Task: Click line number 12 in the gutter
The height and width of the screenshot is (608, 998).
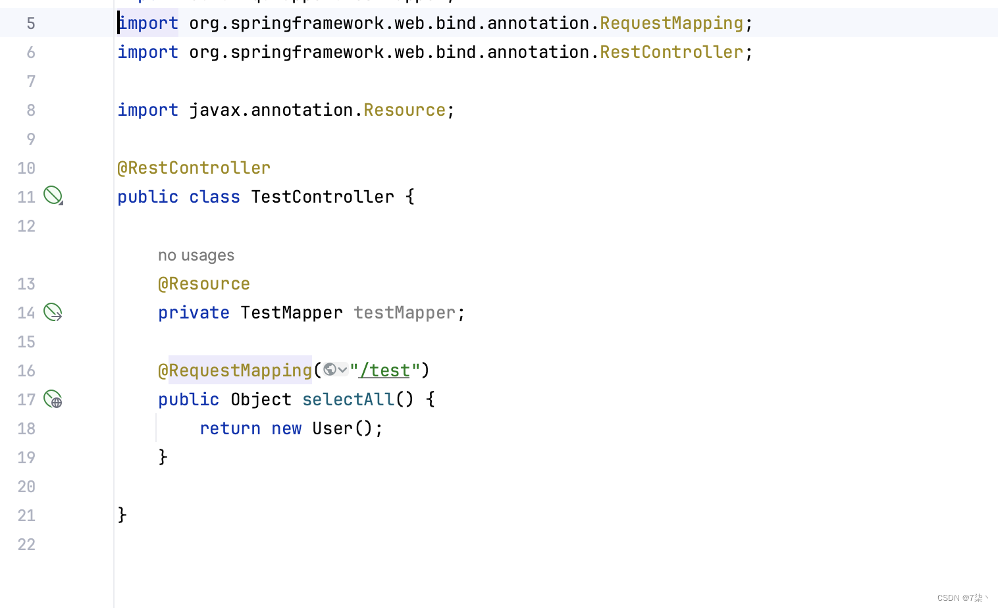Action: [x=26, y=226]
